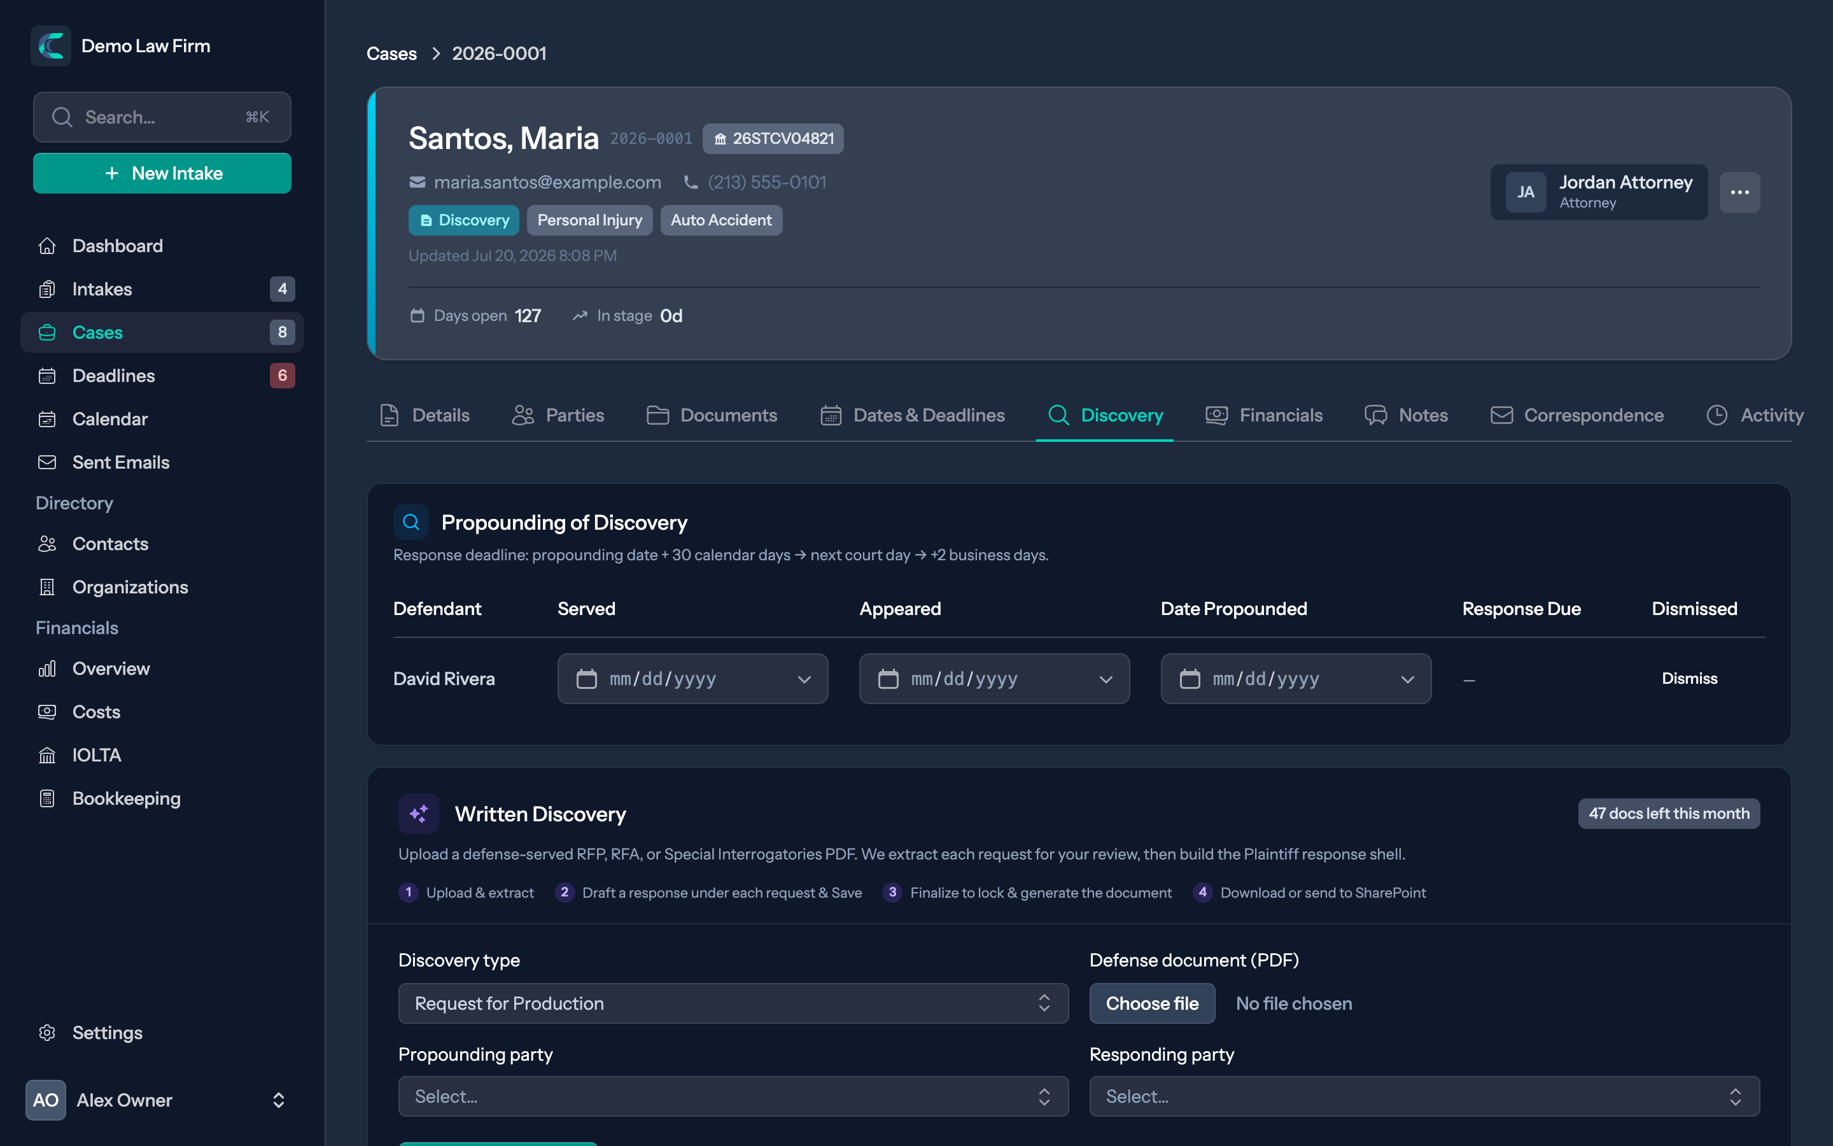This screenshot has height=1146, width=1833.
Task: Switch to the Correspondence tab
Action: tap(1577, 415)
